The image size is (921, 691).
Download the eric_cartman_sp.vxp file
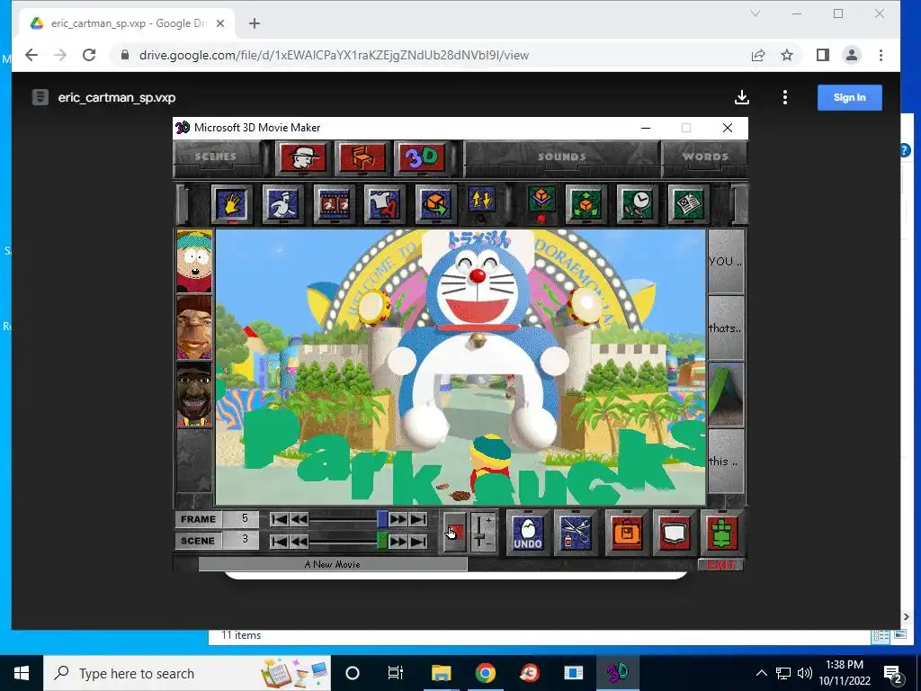[x=742, y=97]
